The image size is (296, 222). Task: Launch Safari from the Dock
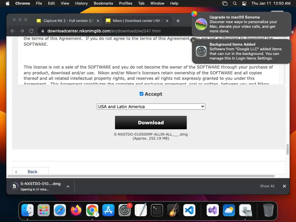click(60, 210)
